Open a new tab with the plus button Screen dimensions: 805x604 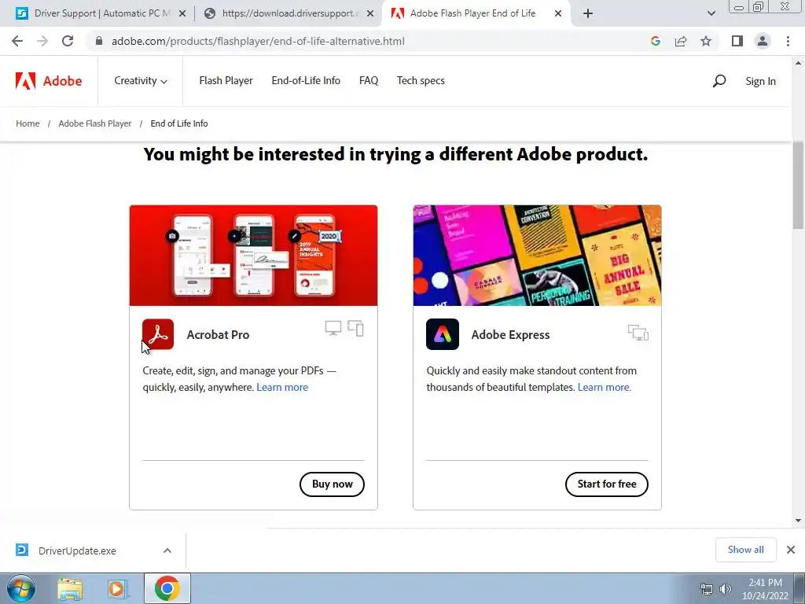tap(588, 13)
